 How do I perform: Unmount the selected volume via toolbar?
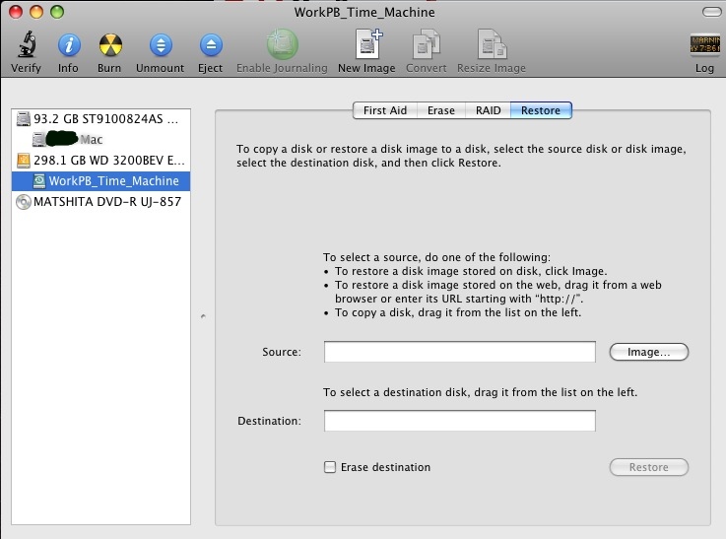tap(161, 45)
